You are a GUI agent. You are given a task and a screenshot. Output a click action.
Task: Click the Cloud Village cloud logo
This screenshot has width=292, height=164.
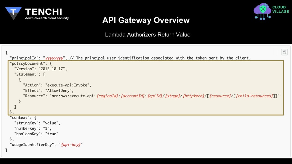click(x=262, y=11)
